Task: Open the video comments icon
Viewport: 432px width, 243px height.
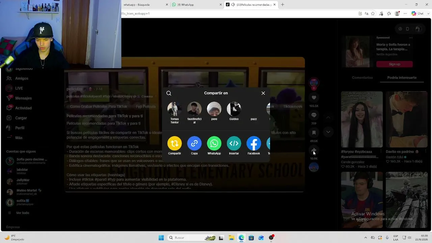Action: (314, 115)
